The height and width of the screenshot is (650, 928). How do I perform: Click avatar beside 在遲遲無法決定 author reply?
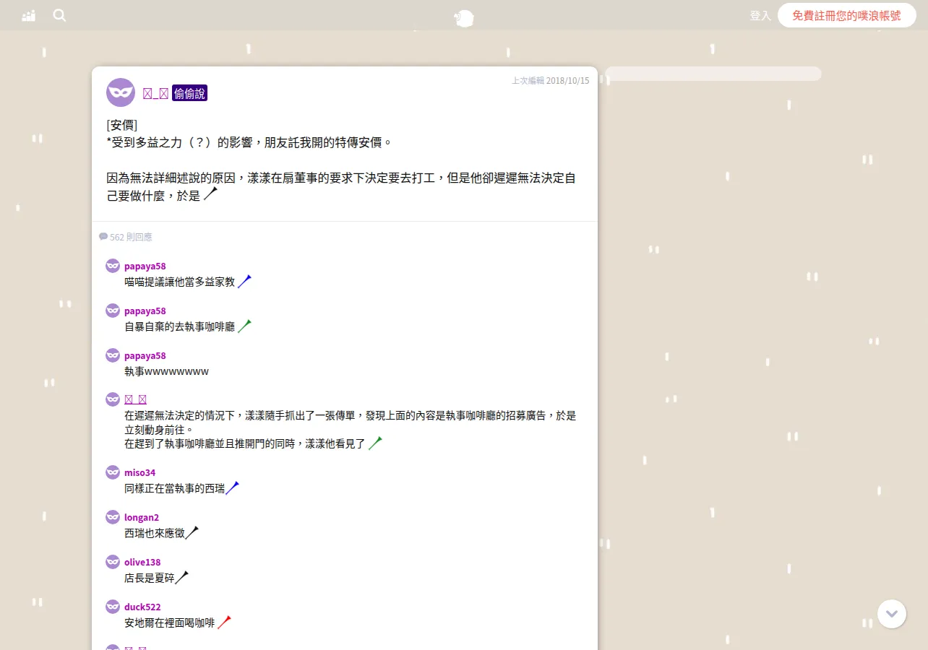click(x=113, y=399)
